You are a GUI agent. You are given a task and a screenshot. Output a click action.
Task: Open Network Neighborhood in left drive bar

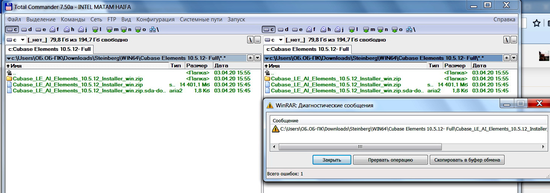pos(154,29)
